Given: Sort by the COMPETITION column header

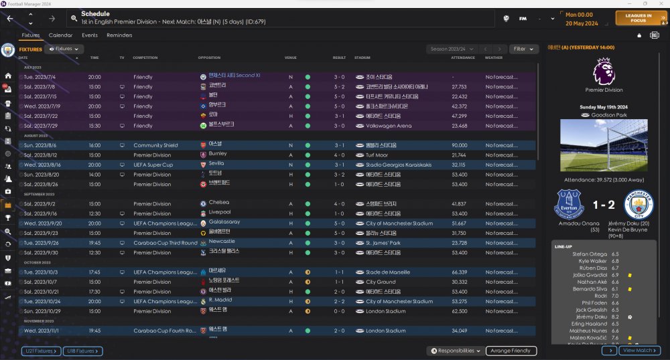Looking at the screenshot, I should tap(145, 58).
